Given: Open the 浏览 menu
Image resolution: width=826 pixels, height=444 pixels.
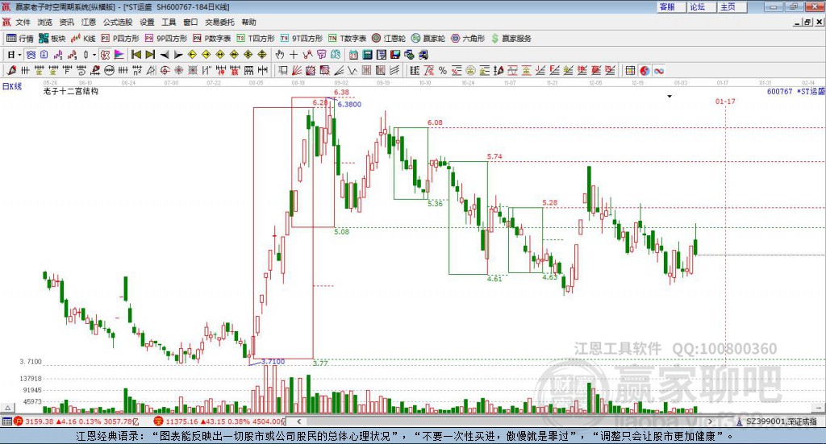Looking at the screenshot, I should 45,22.
